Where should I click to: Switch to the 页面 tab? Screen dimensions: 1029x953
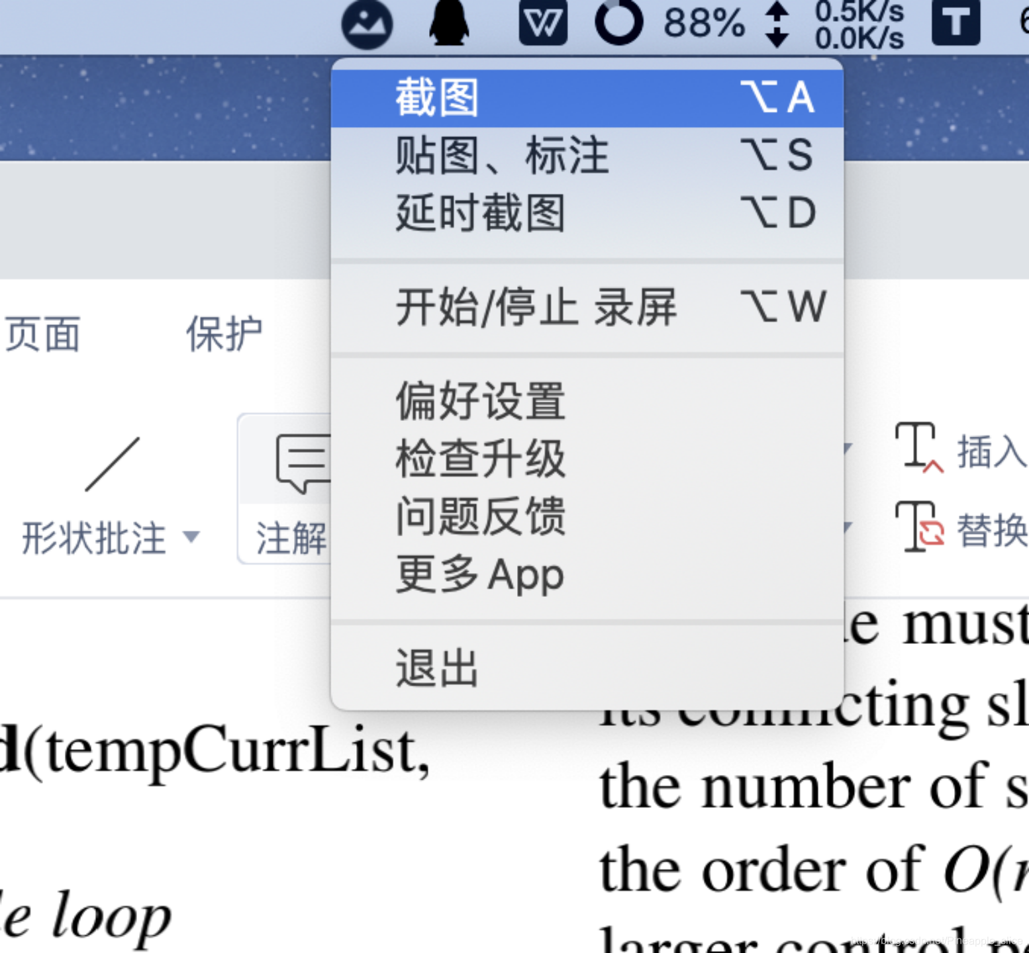[42, 334]
